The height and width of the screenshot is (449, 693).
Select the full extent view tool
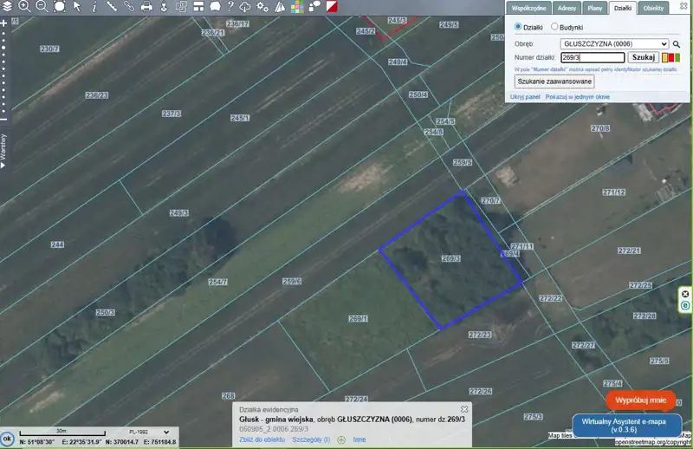pyautogui.click(x=59, y=6)
